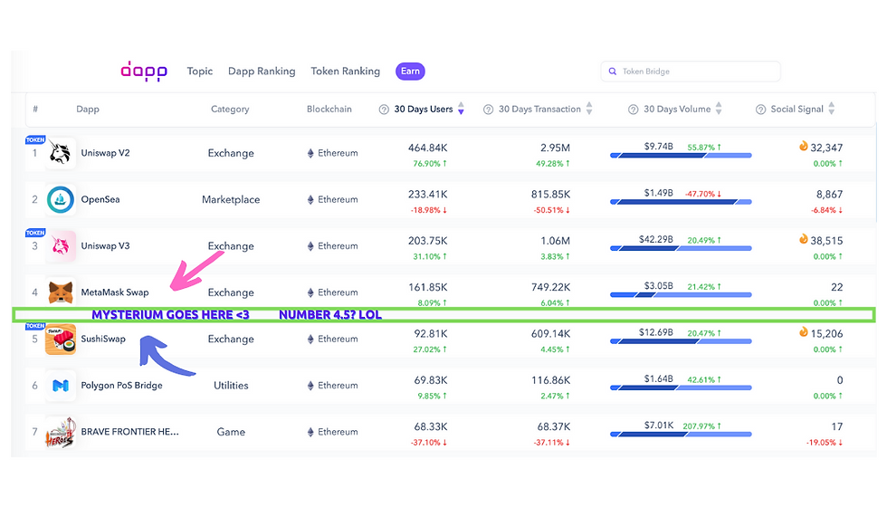
Task: Click flame icon beside 32,347
Action: 804,146
